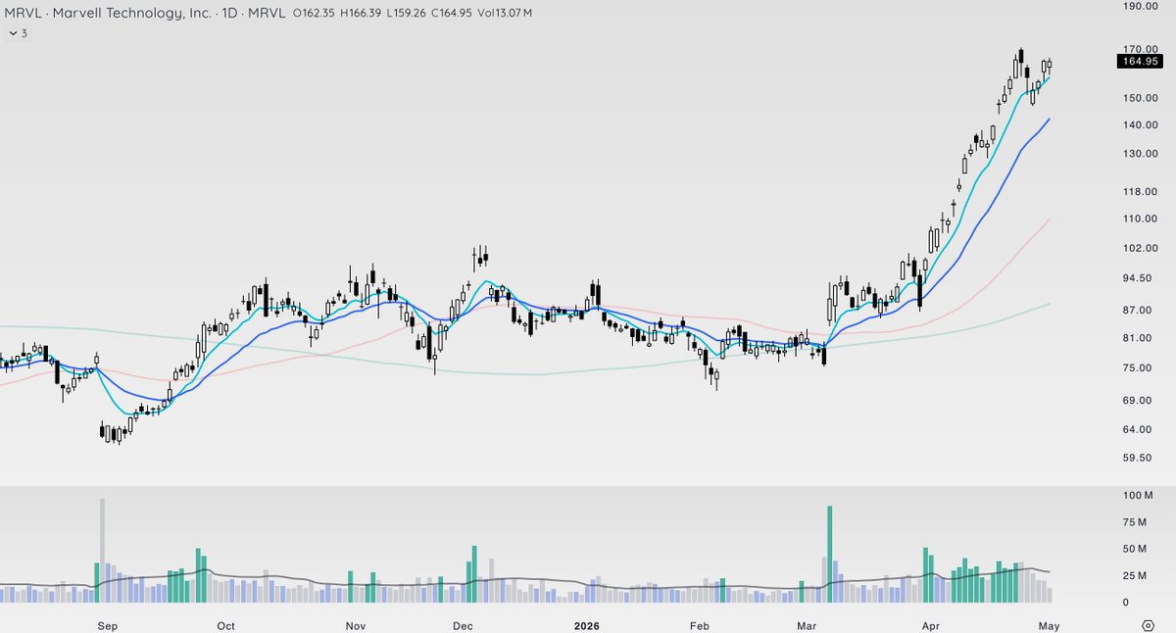Screen dimensions: 1176x633
Task: Click the Sep label on time axis
Action: point(107,625)
